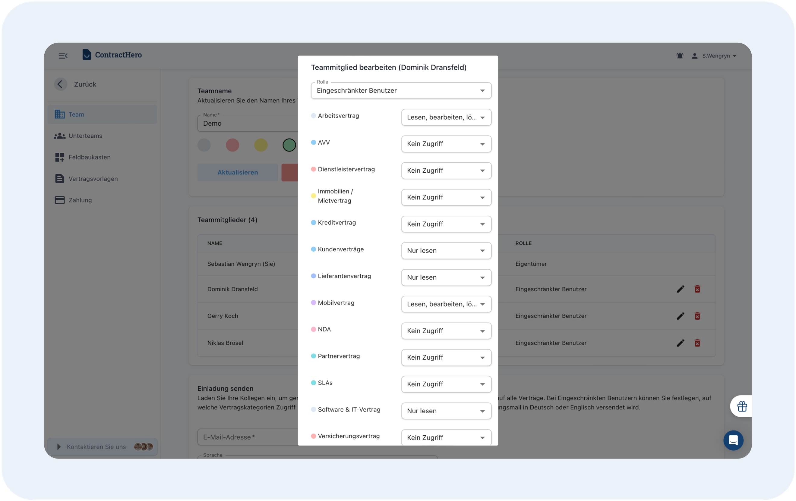Click the Zurück back arrow icon
Viewport: 796px width, 501px height.
click(60, 84)
